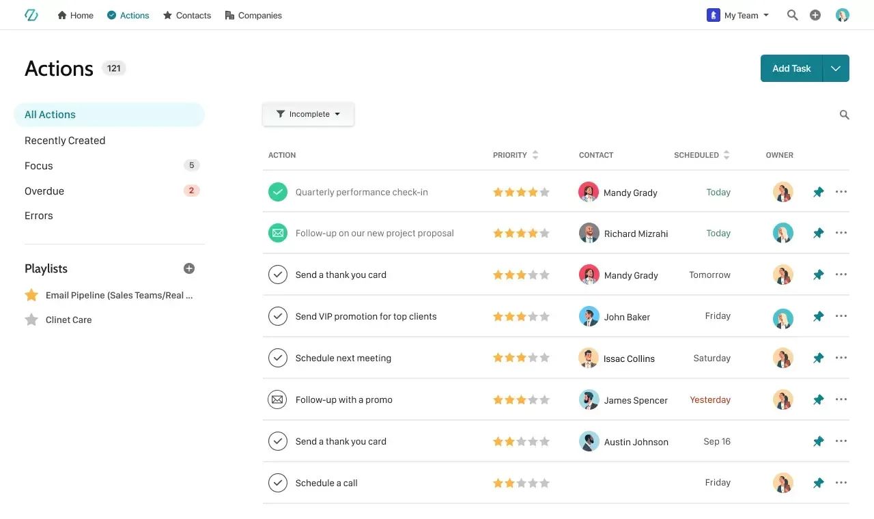Screen dimensions: 874x519
Task: Mark Schedule next meeting as complete
Action: coord(278,358)
